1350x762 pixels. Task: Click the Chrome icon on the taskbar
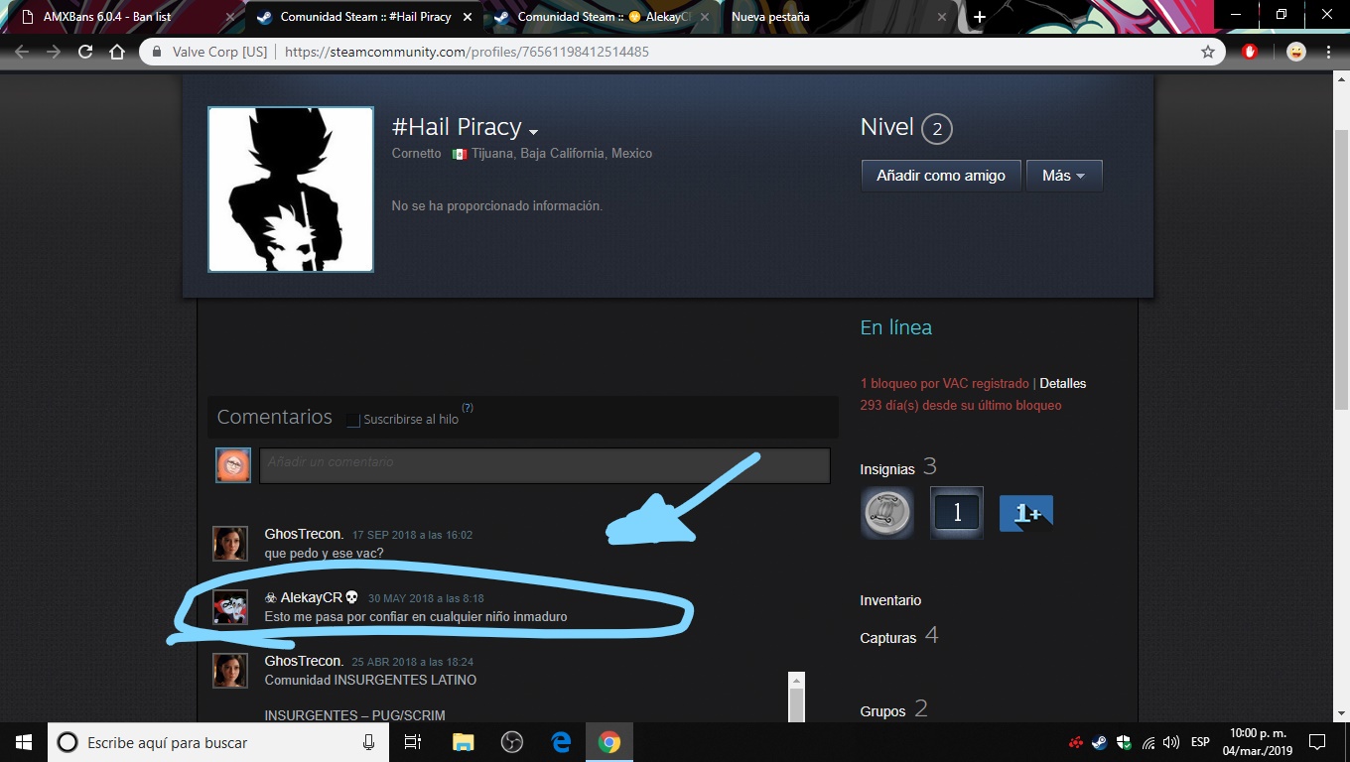tap(608, 742)
